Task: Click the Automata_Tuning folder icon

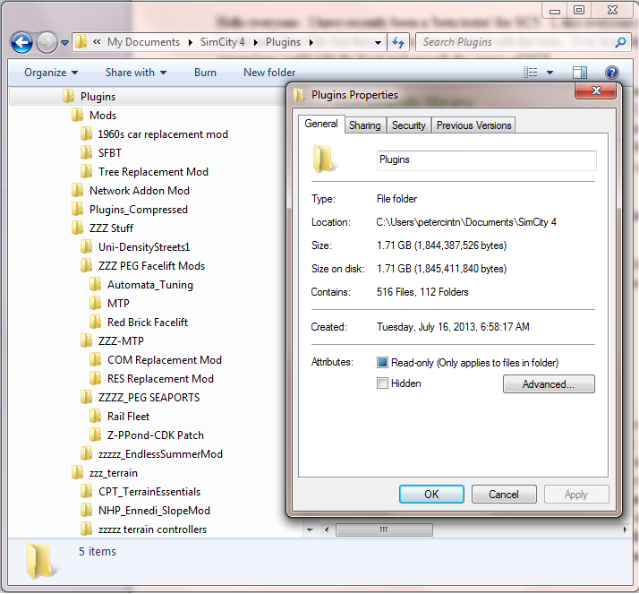Action: tap(96, 285)
